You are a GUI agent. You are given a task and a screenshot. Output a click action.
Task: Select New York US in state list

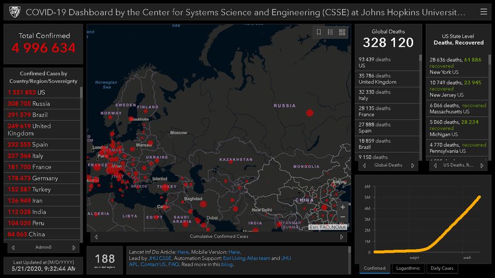pyautogui.click(x=444, y=72)
